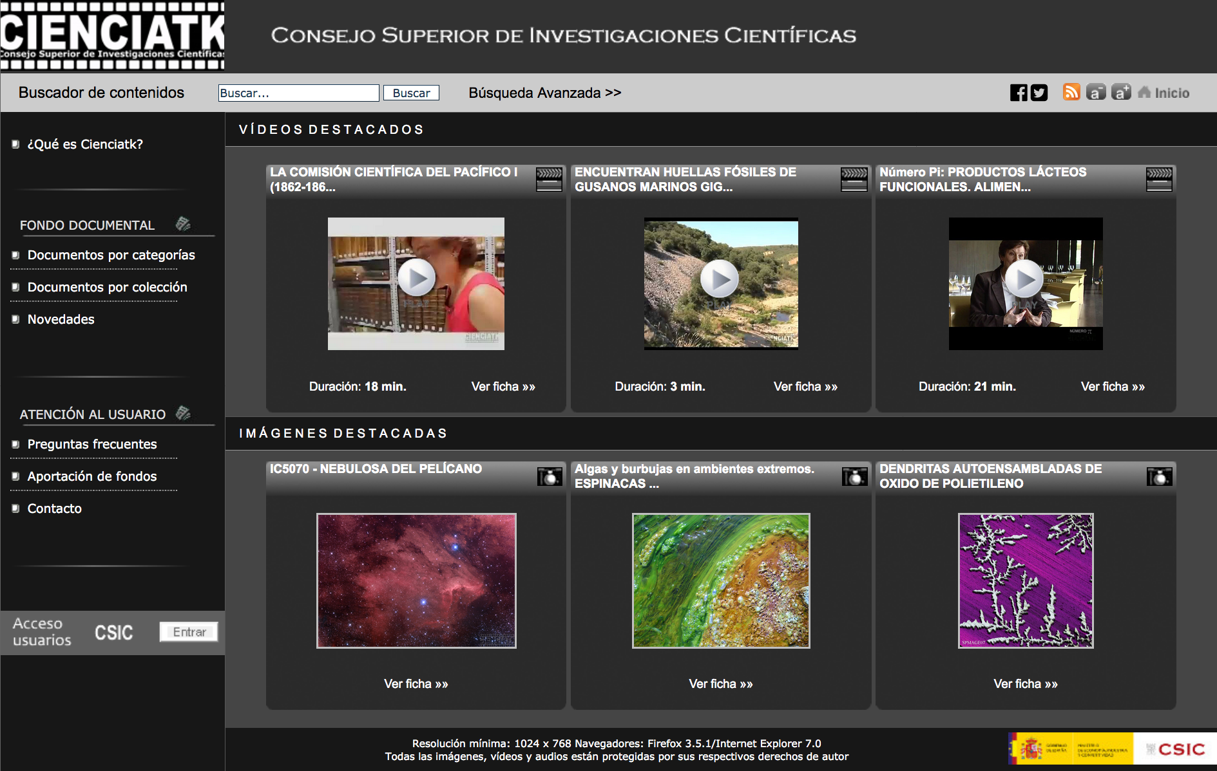Open the Facebook icon in the toolbar
This screenshot has width=1217, height=771.
click(1019, 93)
